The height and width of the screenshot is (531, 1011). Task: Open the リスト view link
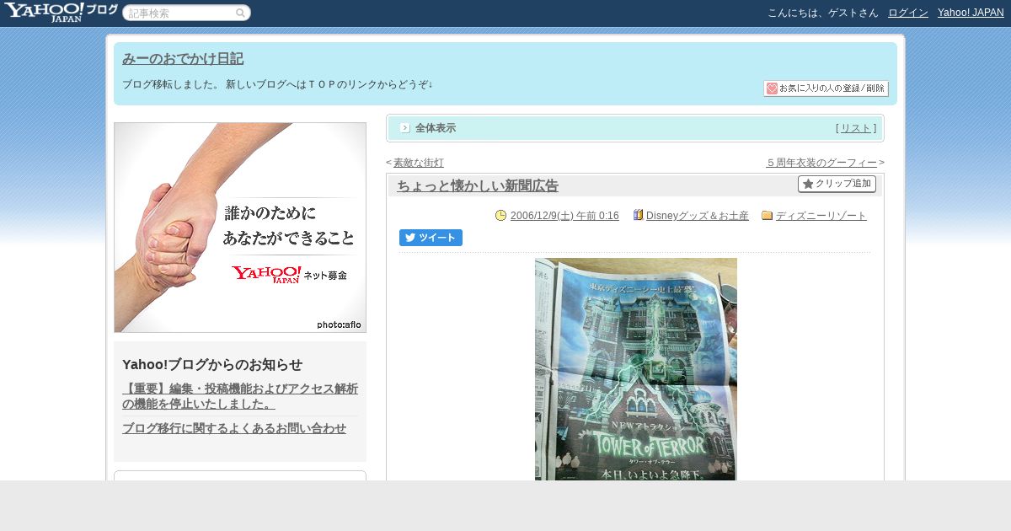(x=856, y=128)
